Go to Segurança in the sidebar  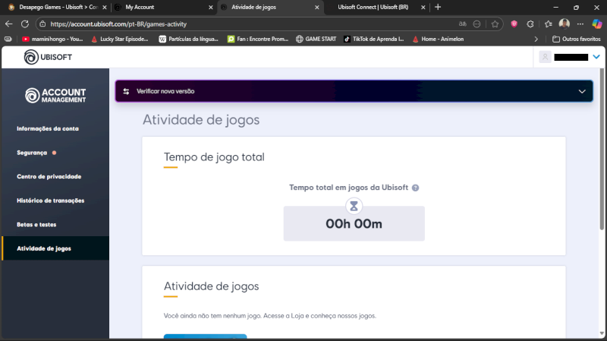click(32, 153)
